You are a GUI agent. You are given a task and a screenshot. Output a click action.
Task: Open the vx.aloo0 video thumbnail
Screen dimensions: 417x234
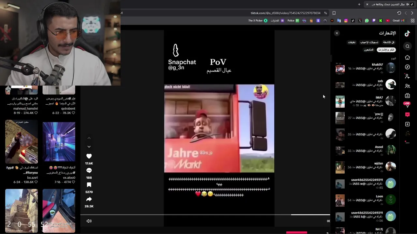59,142
